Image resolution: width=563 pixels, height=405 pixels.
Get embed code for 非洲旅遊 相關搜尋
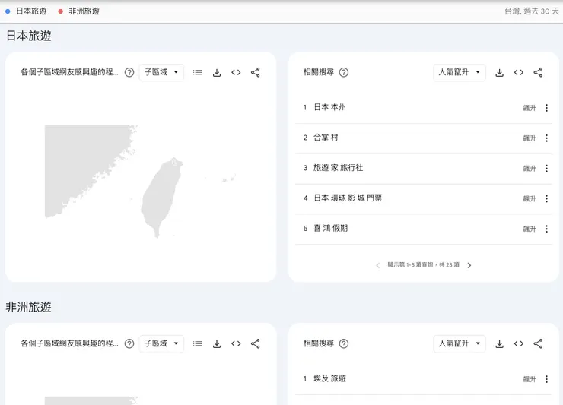pyautogui.click(x=518, y=343)
